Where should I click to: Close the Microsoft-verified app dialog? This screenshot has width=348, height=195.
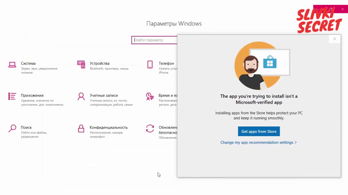pyautogui.click(x=335, y=39)
